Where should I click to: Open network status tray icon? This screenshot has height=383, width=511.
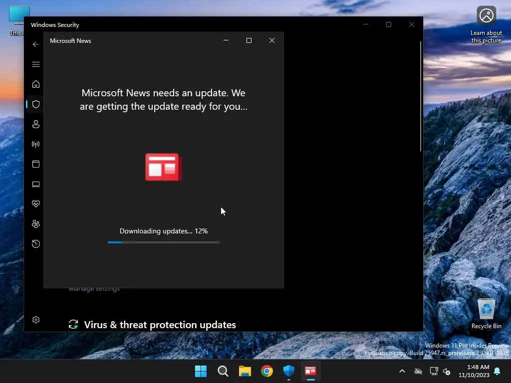click(x=434, y=371)
